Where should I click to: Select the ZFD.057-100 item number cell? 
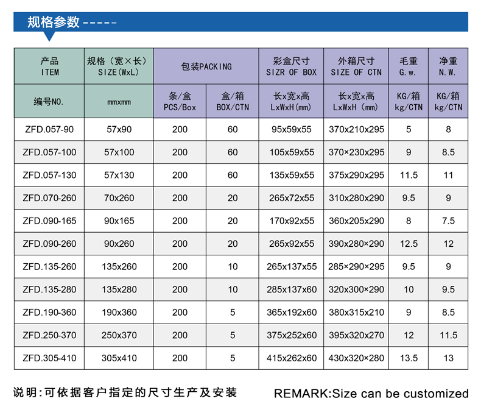tap(49, 152)
